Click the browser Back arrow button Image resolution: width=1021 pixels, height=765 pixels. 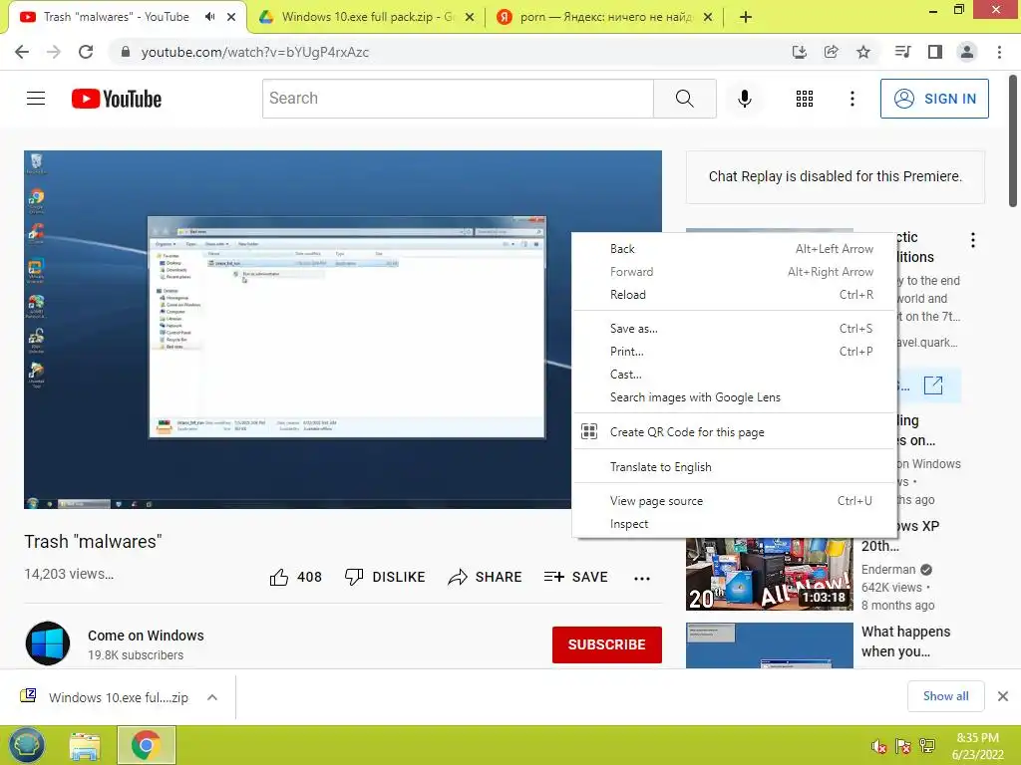tap(22, 52)
